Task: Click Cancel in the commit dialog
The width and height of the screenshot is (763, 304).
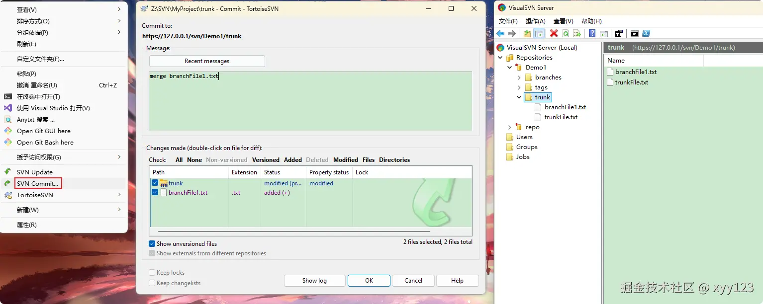Action: [413, 281]
